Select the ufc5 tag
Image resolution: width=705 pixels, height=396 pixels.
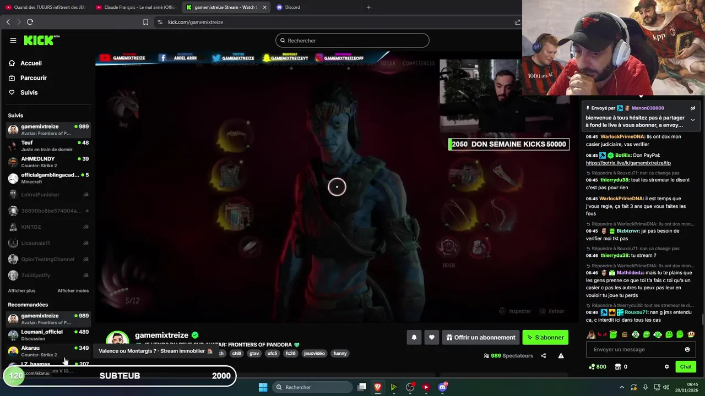click(x=272, y=353)
